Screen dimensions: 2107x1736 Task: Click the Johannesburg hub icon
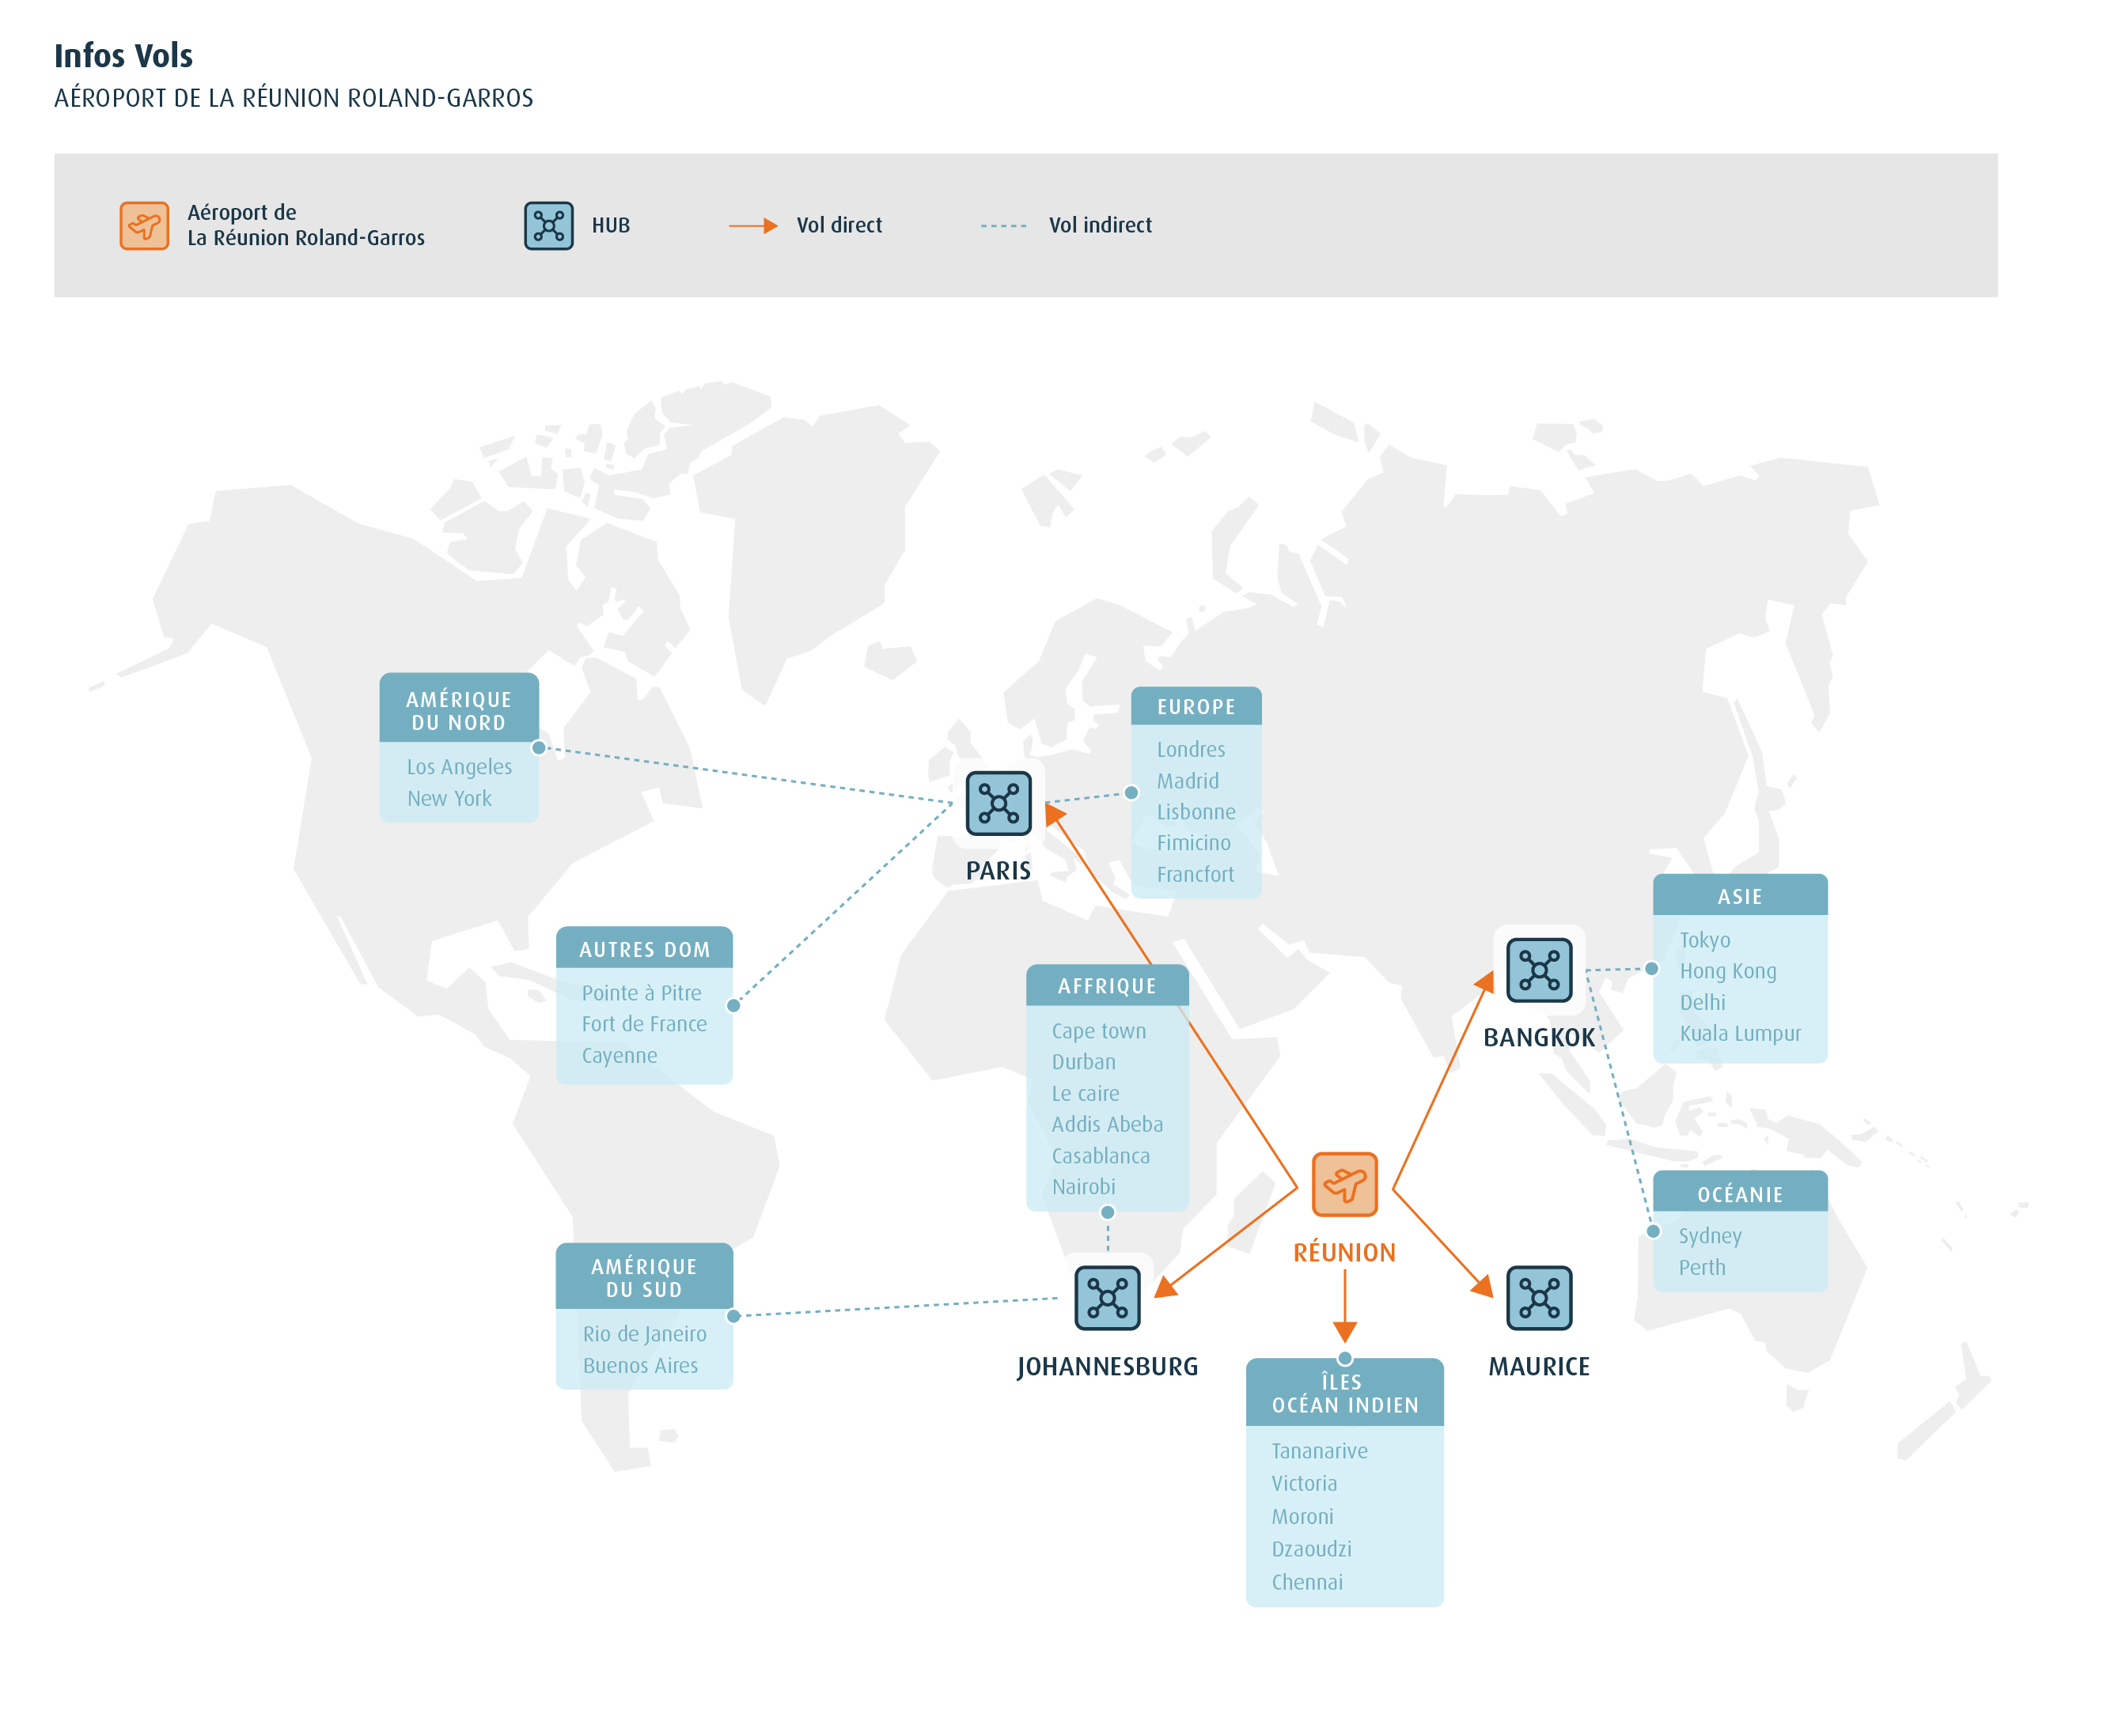[x=1107, y=1298]
